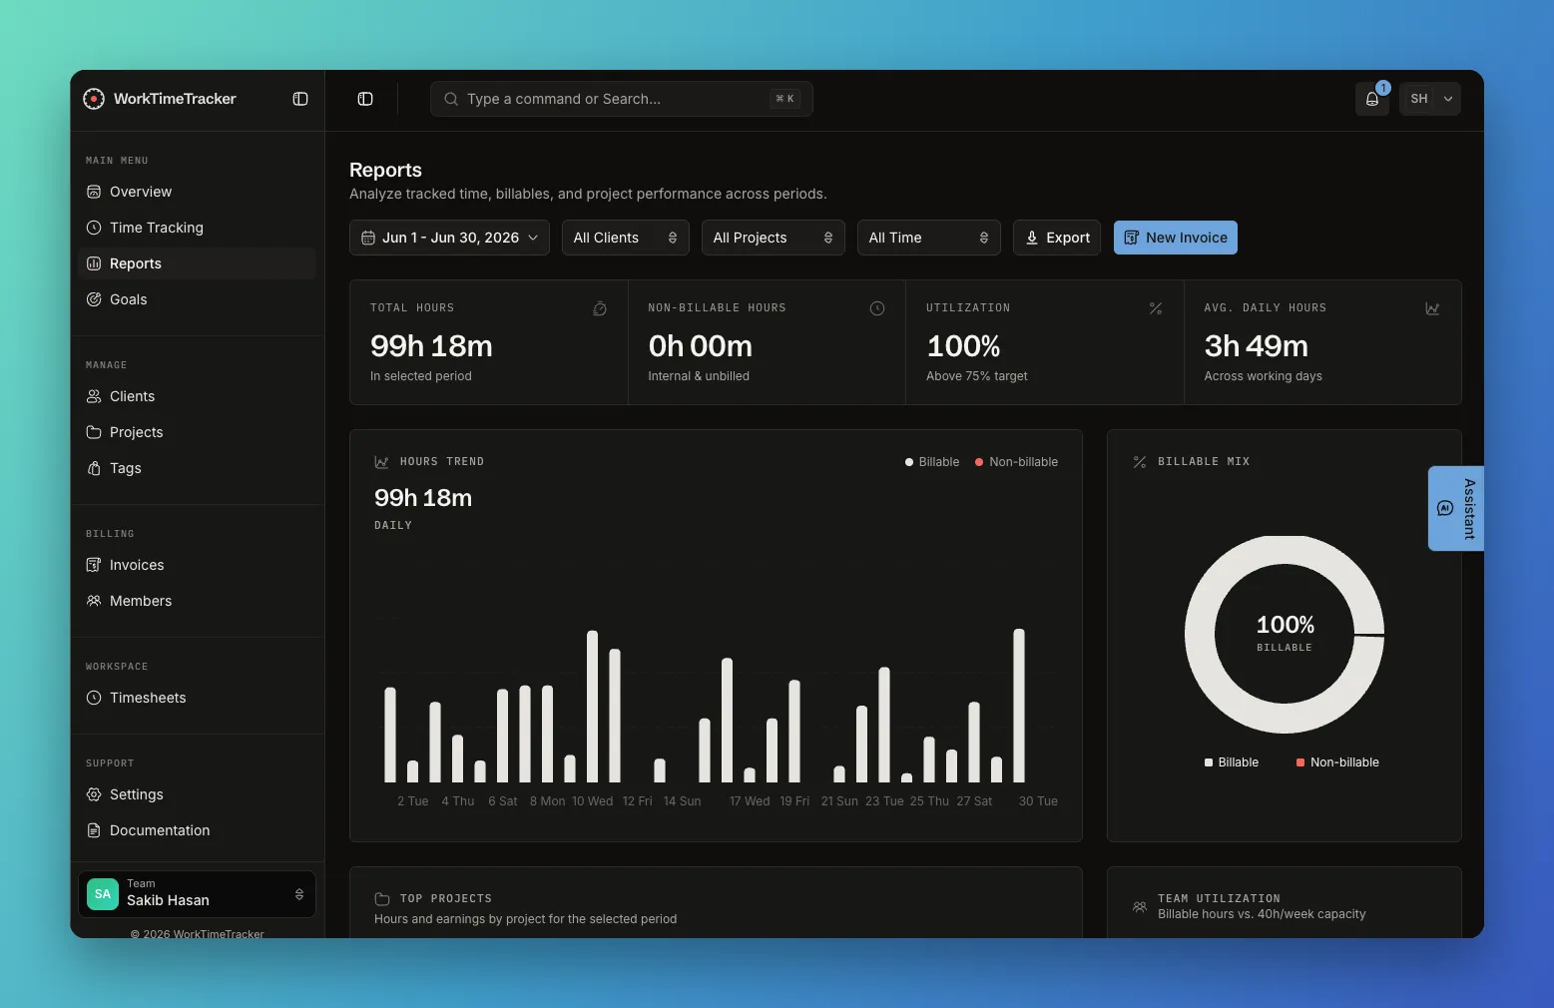Image resolution: width=1554 pixels, height=1008 pixels.
Task: Click the Billable swatch under the donut
Action: 1209,762
